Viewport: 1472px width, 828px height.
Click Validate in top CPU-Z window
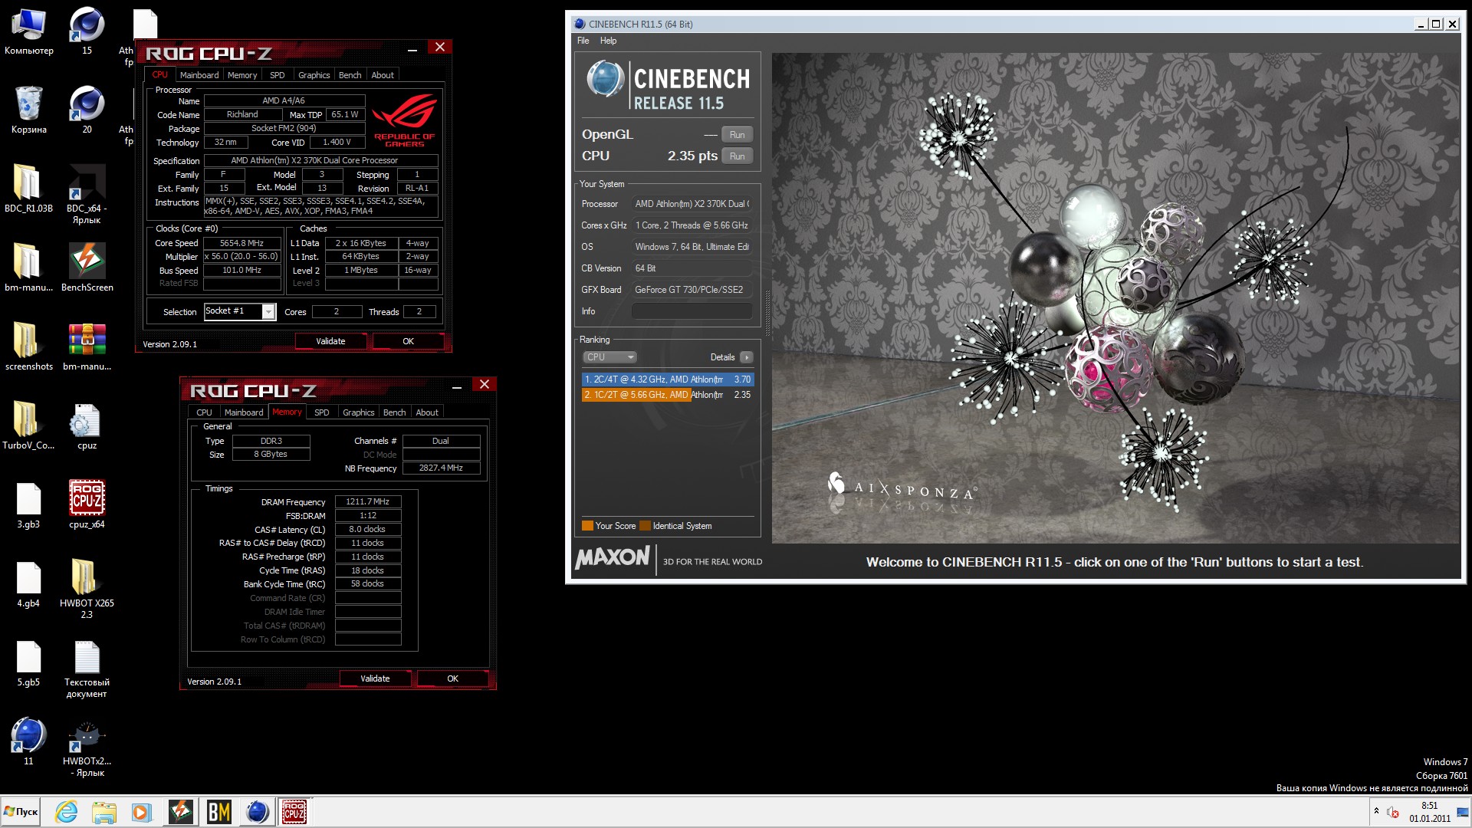[330, 341]
